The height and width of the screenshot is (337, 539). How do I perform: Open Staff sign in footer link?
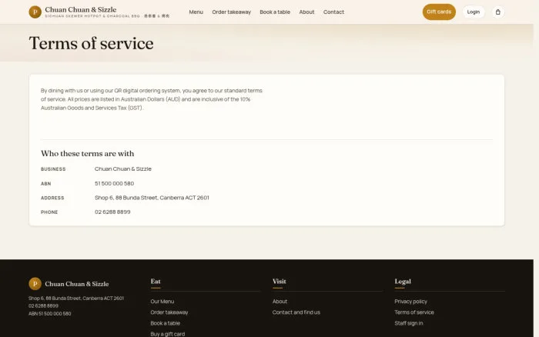pyautogui.click(x=409, y=323)
